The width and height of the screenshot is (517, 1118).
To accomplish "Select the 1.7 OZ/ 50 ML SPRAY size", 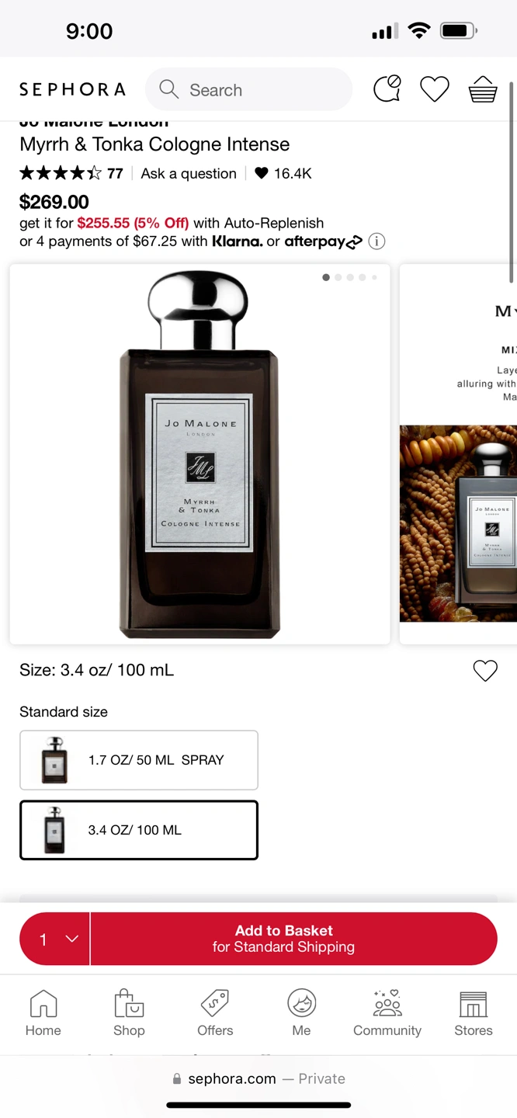I will (139, 760).
